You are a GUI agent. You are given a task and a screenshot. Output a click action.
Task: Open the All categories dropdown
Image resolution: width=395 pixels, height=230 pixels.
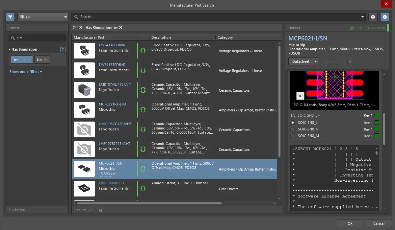point(43,17)
